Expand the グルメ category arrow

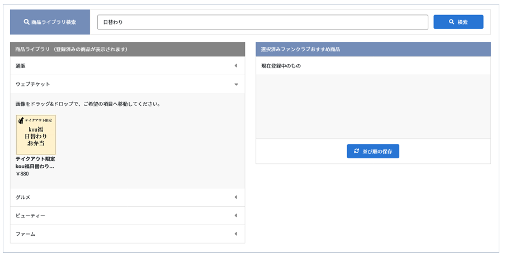(235, 197)
